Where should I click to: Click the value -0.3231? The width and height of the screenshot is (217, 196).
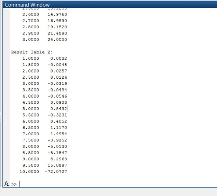pos(57,115)
